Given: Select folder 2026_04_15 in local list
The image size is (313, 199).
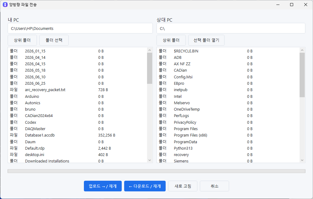Looking at the screenshot, I should coord(77,64).
